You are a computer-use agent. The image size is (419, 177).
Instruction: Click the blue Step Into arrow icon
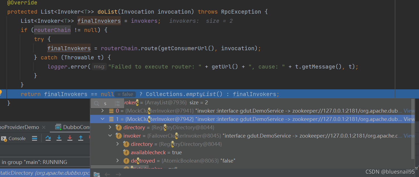point(59,138)
